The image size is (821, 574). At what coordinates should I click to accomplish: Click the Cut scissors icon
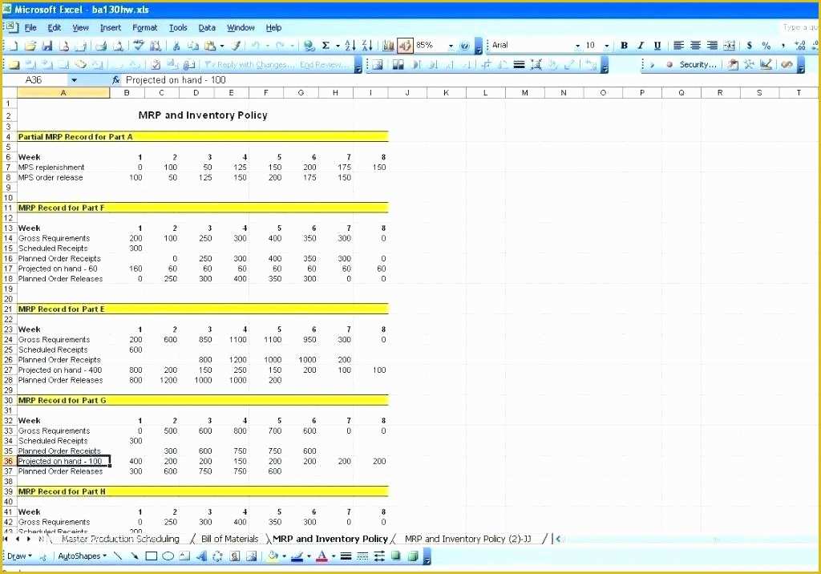pyautogui.click(x=176, y=46)
